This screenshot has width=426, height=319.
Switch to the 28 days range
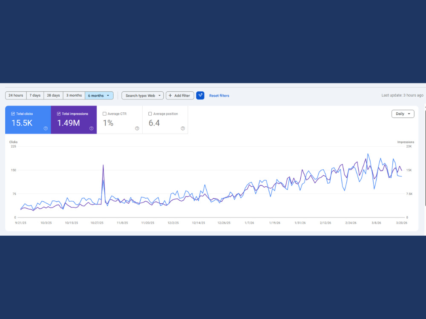[x=53, y=95]
